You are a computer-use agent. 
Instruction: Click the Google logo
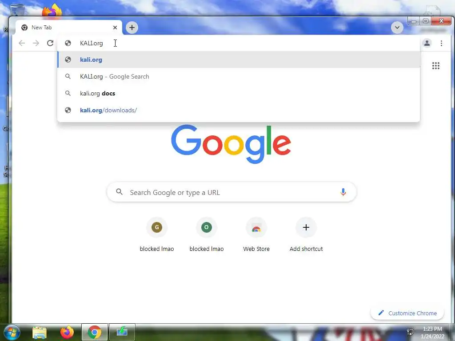[x=231, y=144]
